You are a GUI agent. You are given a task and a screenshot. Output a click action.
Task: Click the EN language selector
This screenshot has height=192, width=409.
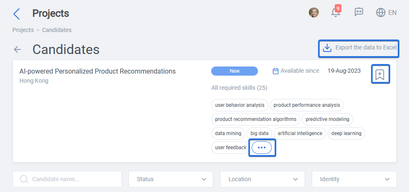coord(392,12)
